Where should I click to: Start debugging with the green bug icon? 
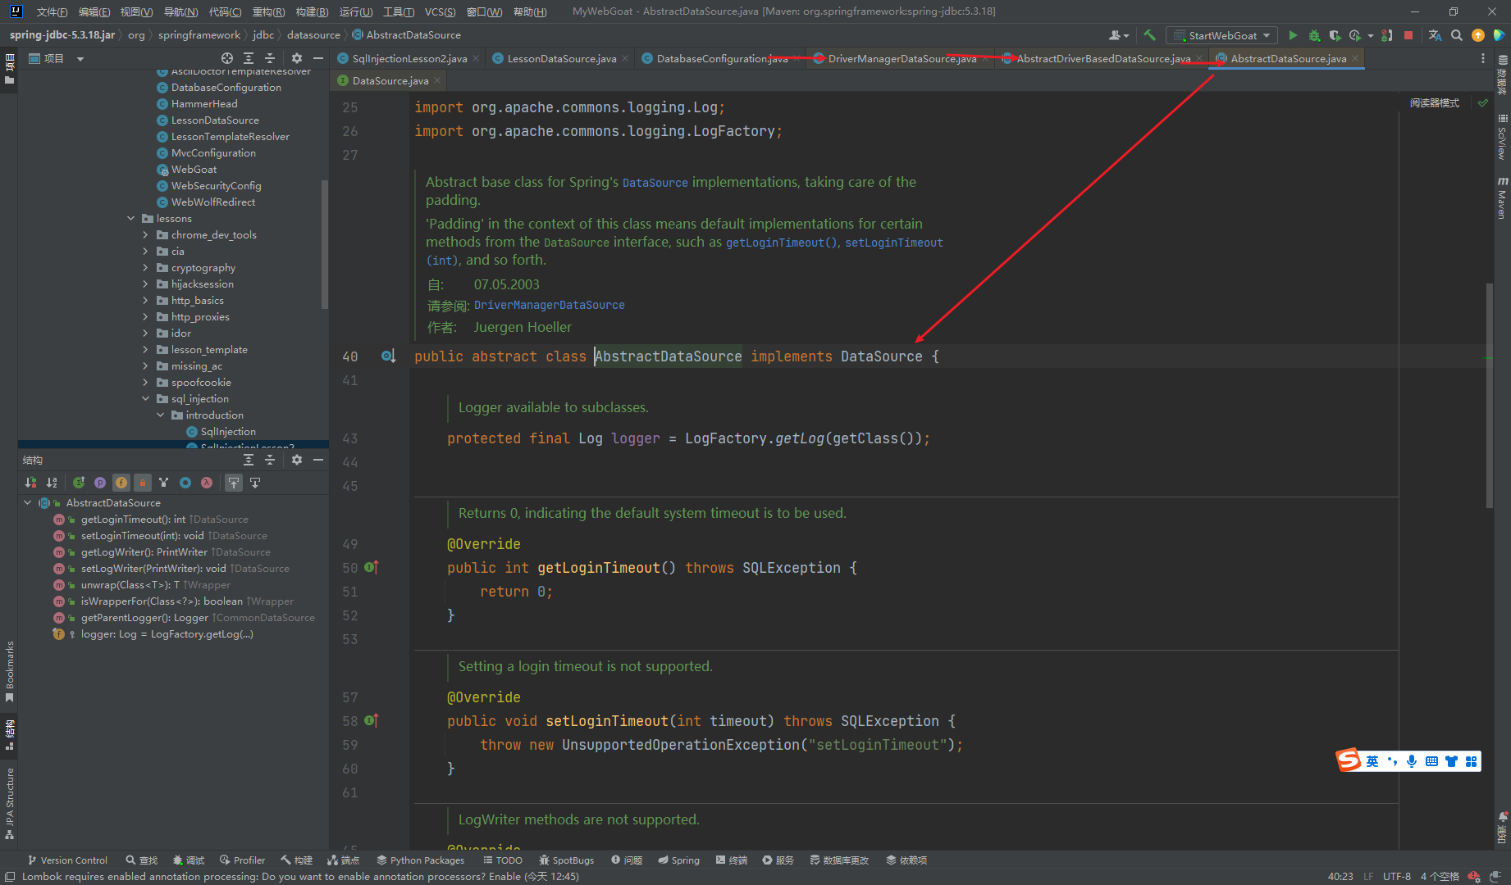click(x=1314, y=35)
